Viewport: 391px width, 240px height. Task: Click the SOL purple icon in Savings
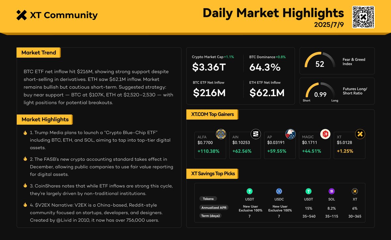(332, 191)
